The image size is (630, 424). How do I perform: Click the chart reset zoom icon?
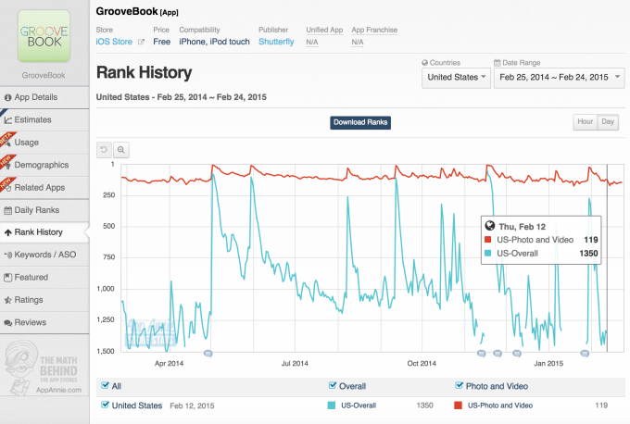[104, 150]
